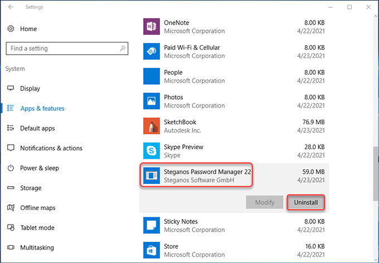Select the Sticky Notes app name
Viewport: 379px width, 263px height.
pos(181,221)
